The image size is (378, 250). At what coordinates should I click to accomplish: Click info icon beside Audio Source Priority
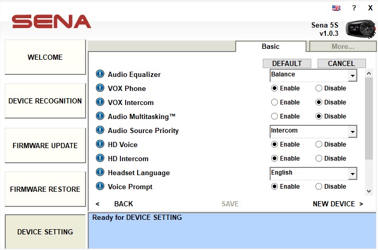point(100,130)
